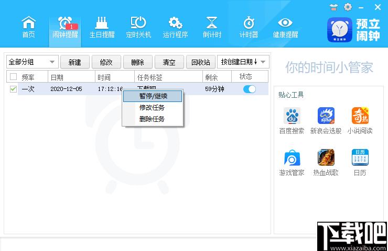388x251 pixels.
Task: Choose 修改任务 from context menu
Action: [x=153, y=108]
